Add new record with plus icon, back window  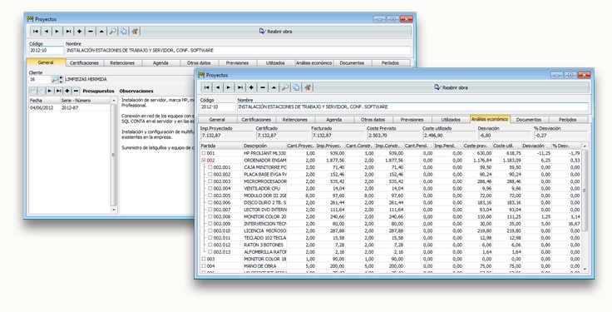[79, 32]
